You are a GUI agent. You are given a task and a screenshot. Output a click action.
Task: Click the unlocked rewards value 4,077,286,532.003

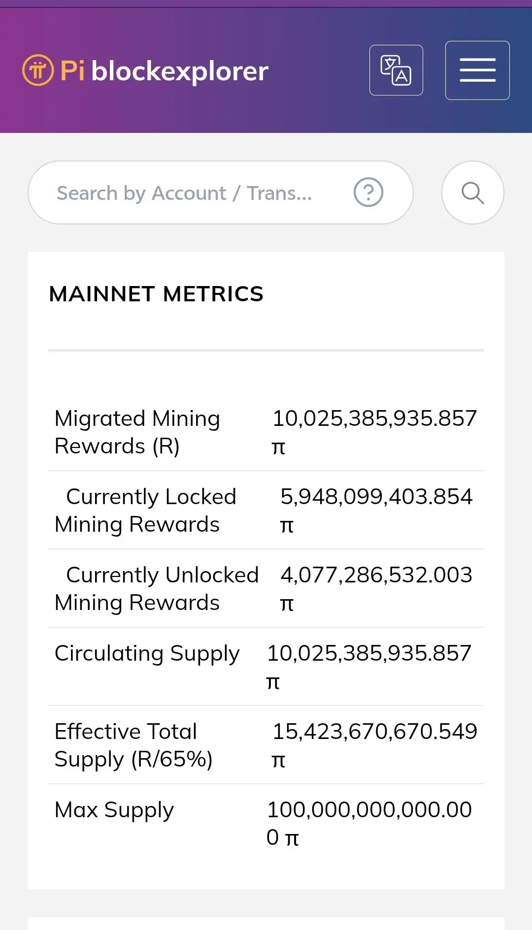tap(376, 576)
